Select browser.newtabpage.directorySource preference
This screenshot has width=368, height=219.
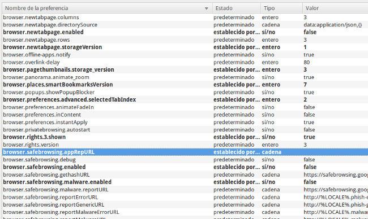click(x=185, y=25)
